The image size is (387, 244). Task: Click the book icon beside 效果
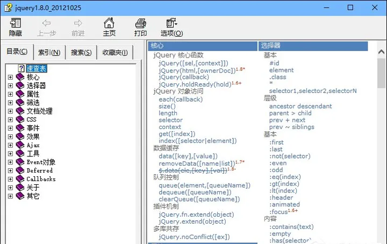click(x=20, y=137)
